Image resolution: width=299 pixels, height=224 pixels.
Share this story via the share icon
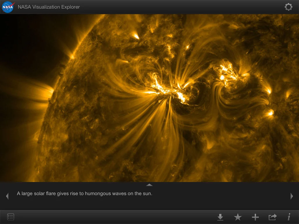point(272,217)
